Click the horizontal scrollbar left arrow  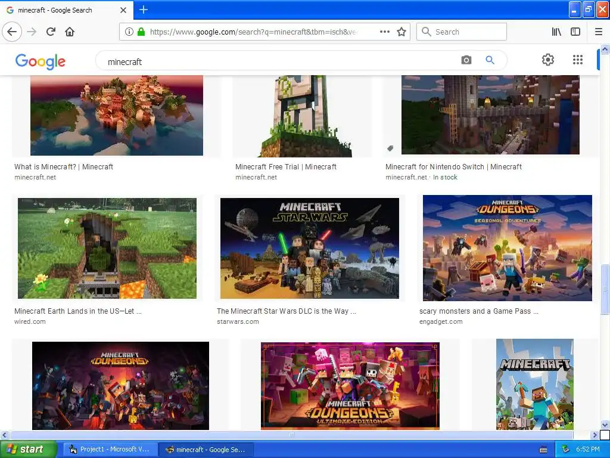click(x=4, y=435)
